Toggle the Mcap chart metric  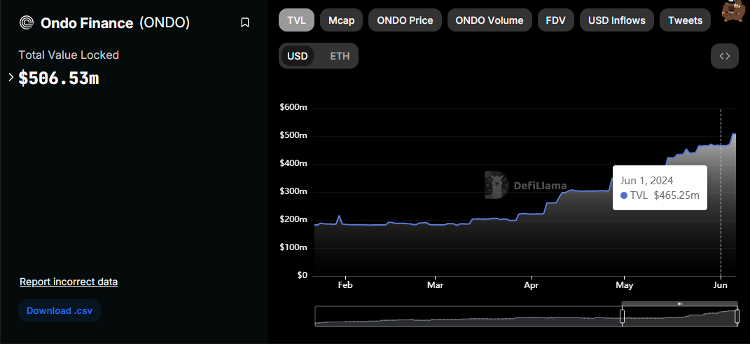coord(342,20)
